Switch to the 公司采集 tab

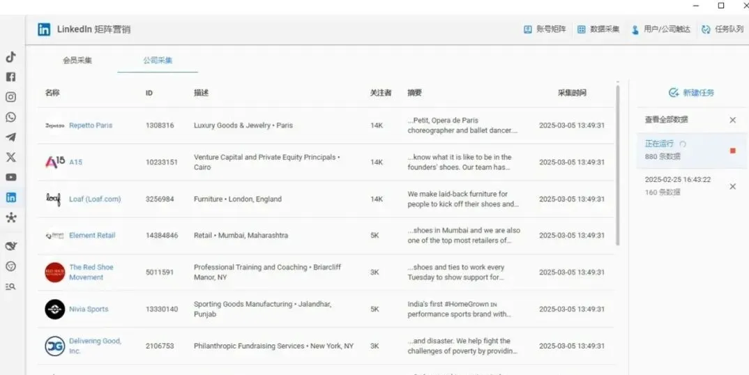coord(158,60)
